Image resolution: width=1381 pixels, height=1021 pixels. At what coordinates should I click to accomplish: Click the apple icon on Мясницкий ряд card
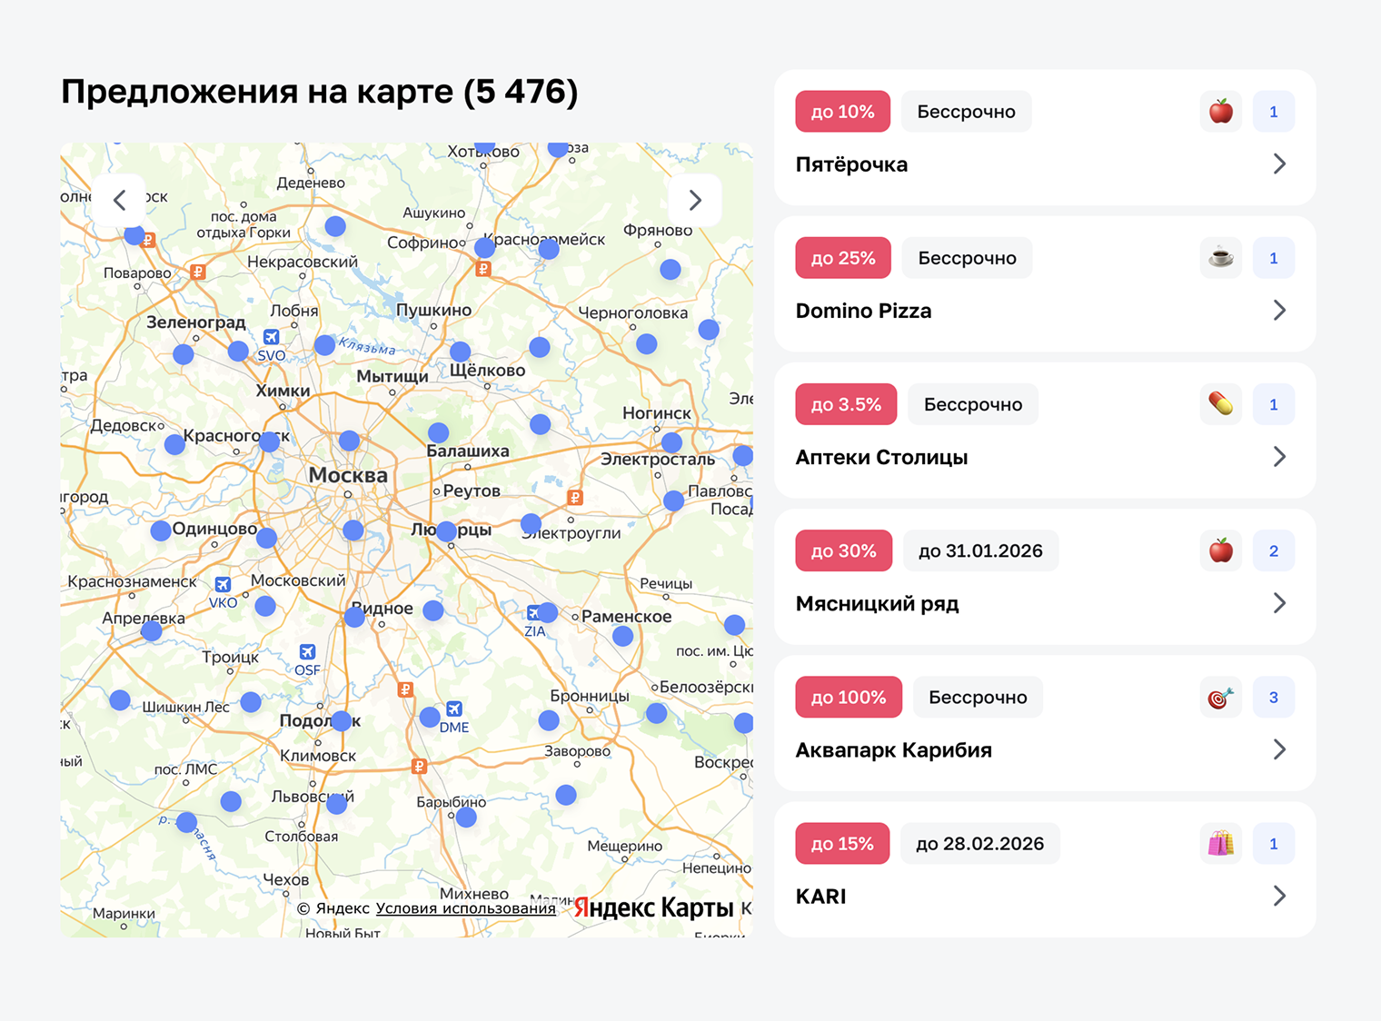click(x=1220, y=550)
